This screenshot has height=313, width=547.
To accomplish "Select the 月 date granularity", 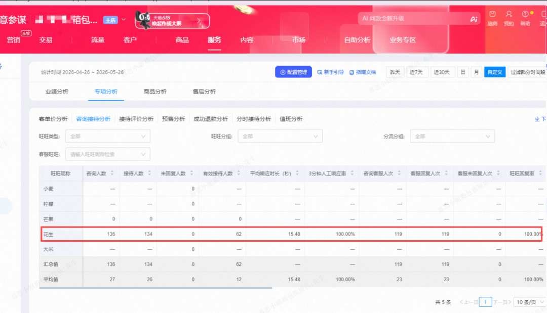I will (x=476, y=72).
